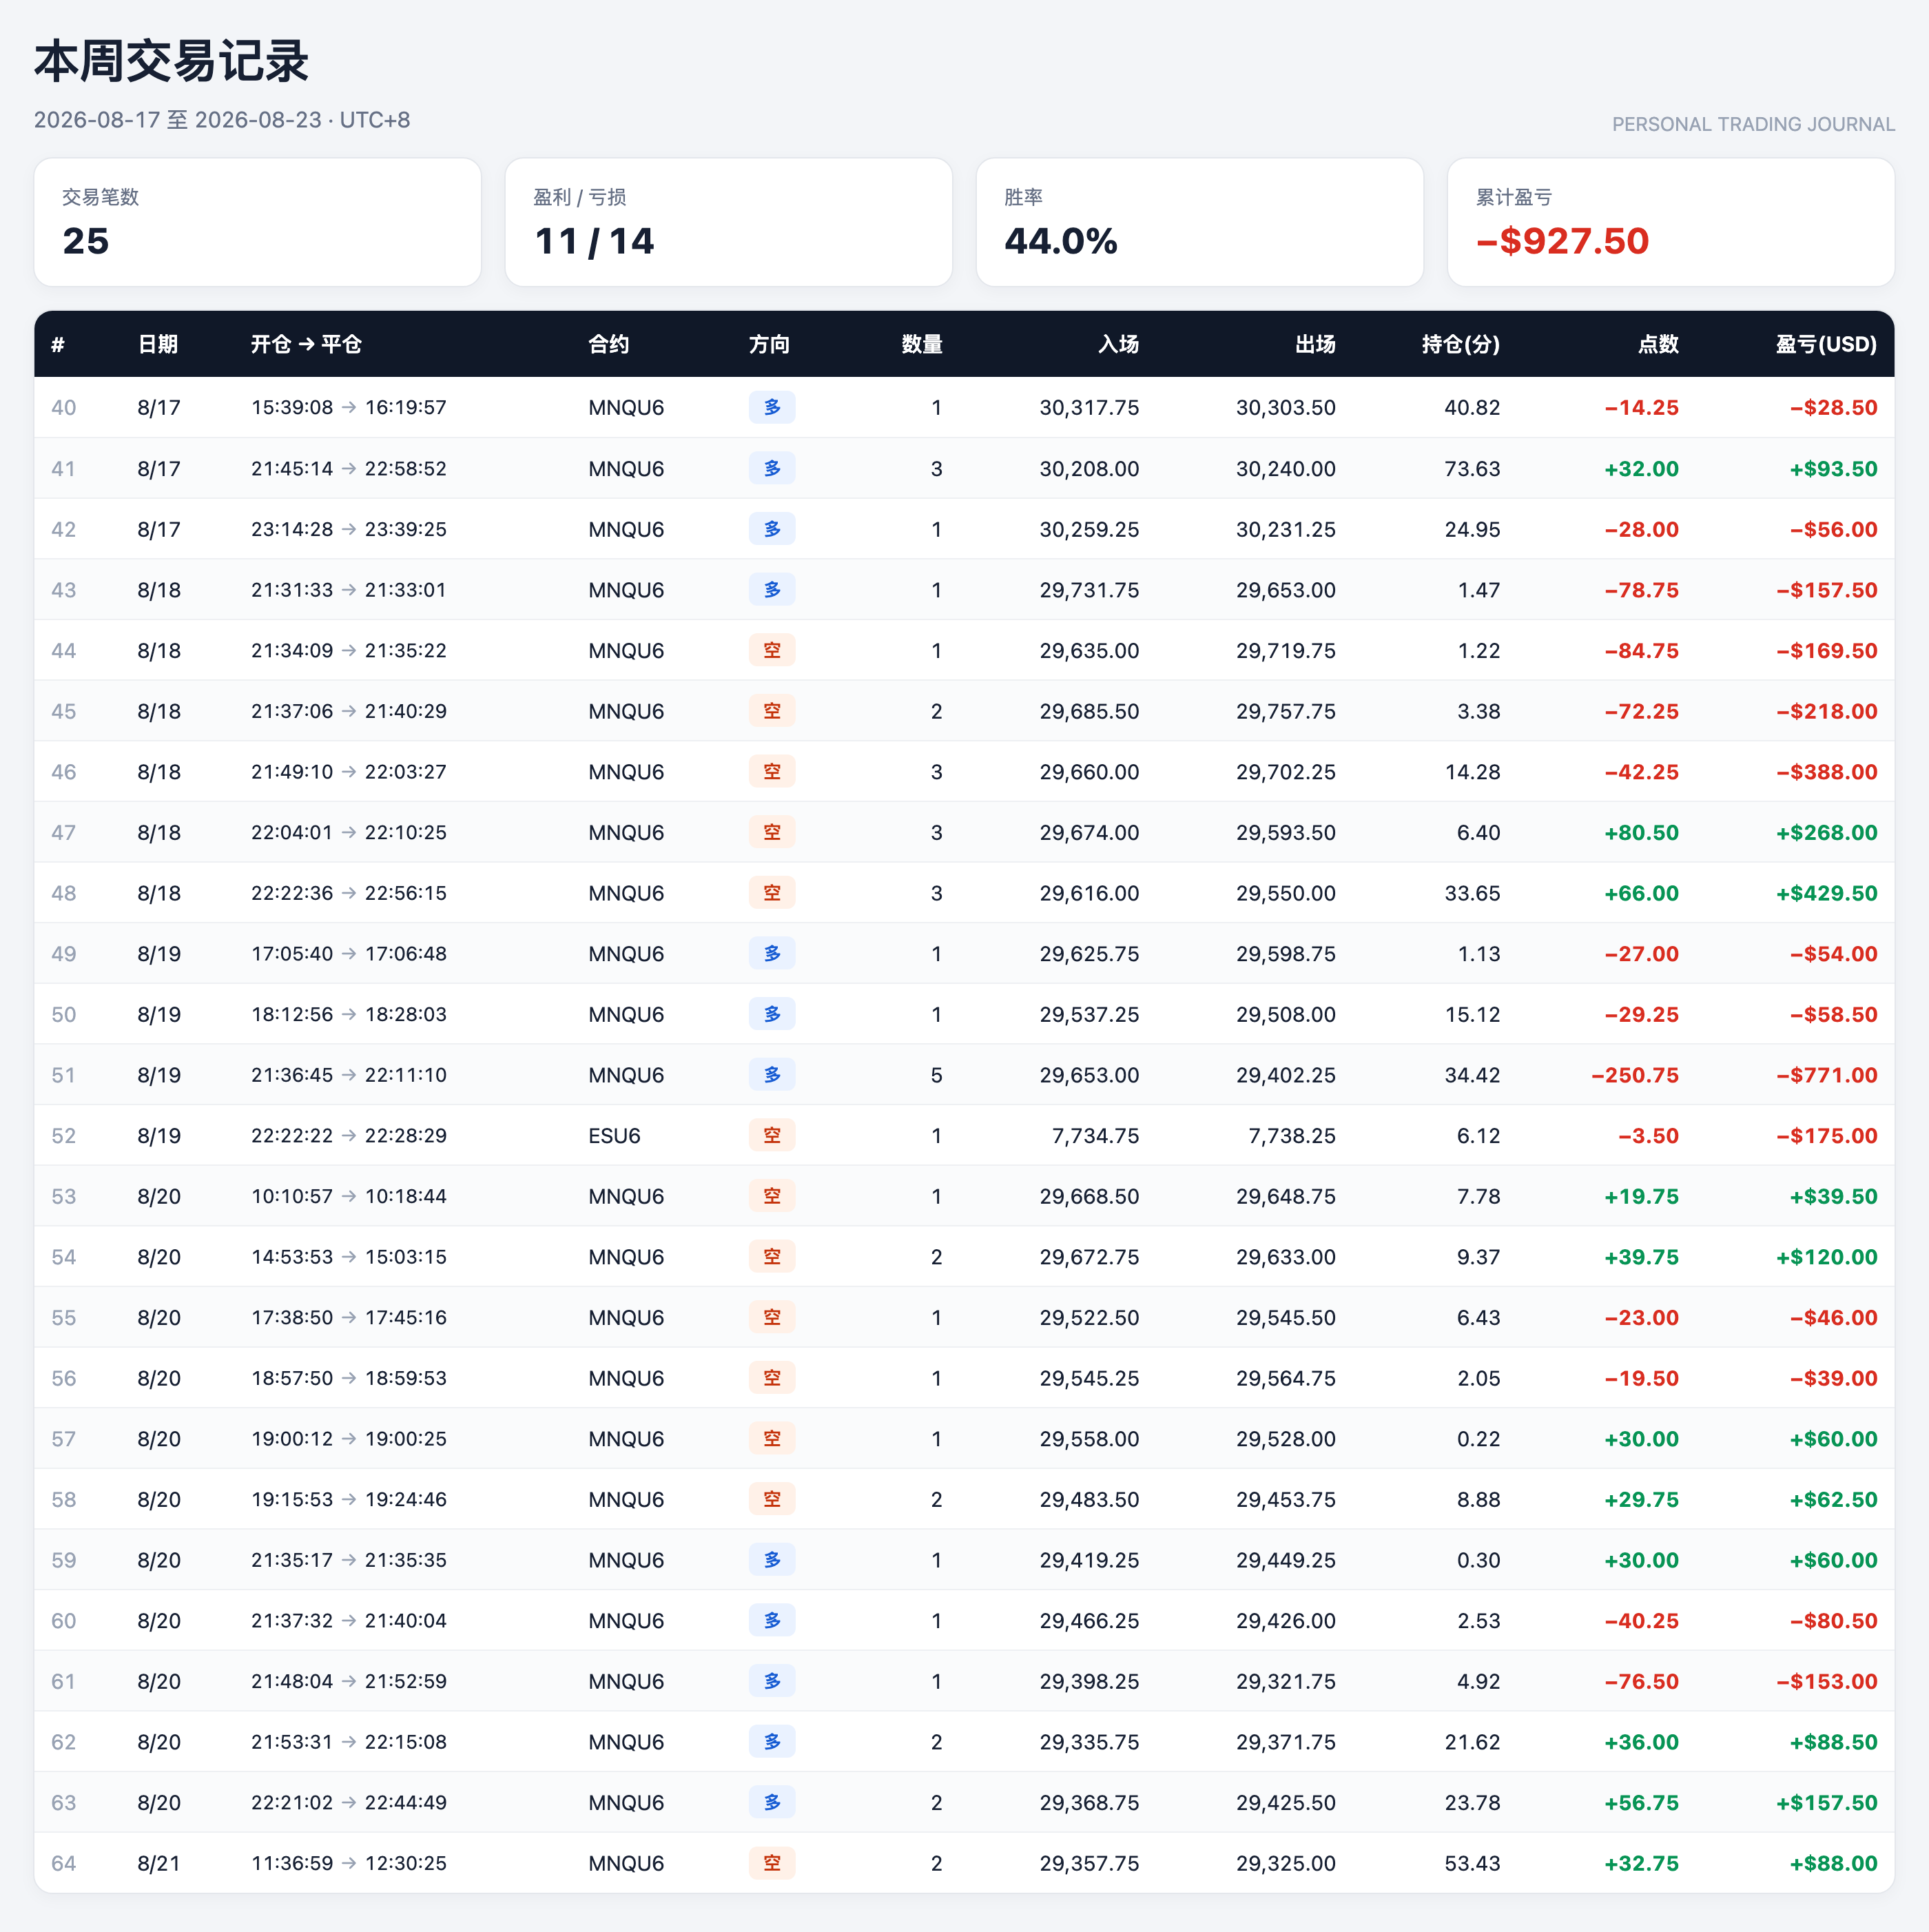Click the time range 23:14:28 → 23:39:25
The image size is (1929, 1932).
349,529
